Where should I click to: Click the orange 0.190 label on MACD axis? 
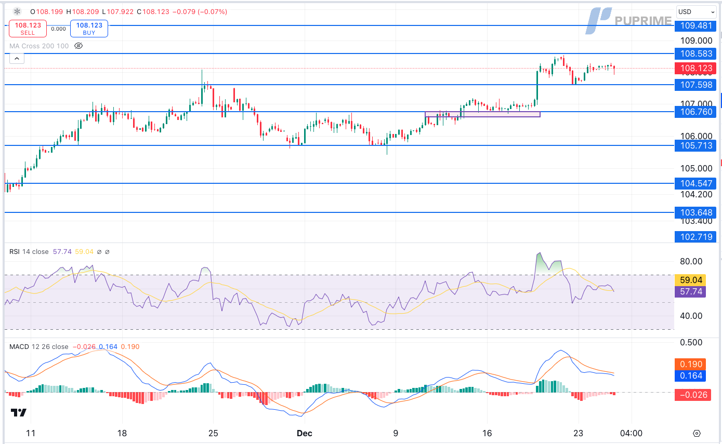(x=690, y=364)
